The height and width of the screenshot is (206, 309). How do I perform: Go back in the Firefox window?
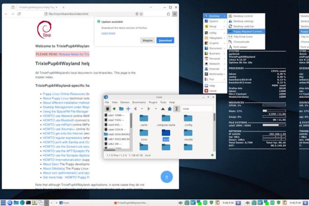(x=6, y=14)
